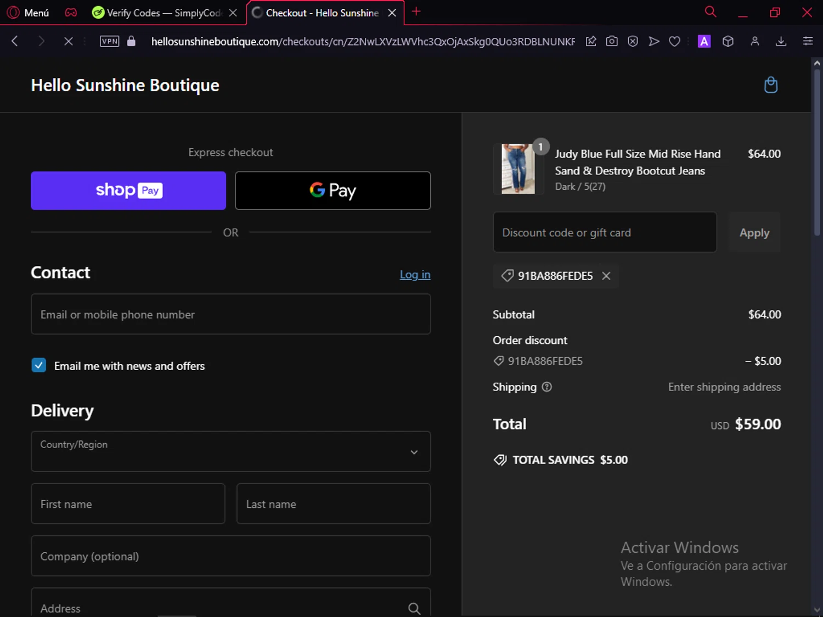Click the Dark / 5(27) variant text
The image size is (823, 617).
tap(580, 186)
